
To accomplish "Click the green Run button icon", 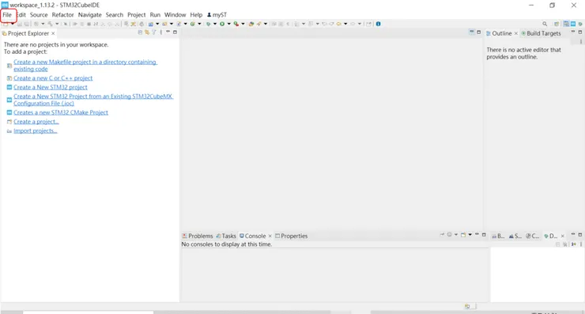I will point(222,24).
